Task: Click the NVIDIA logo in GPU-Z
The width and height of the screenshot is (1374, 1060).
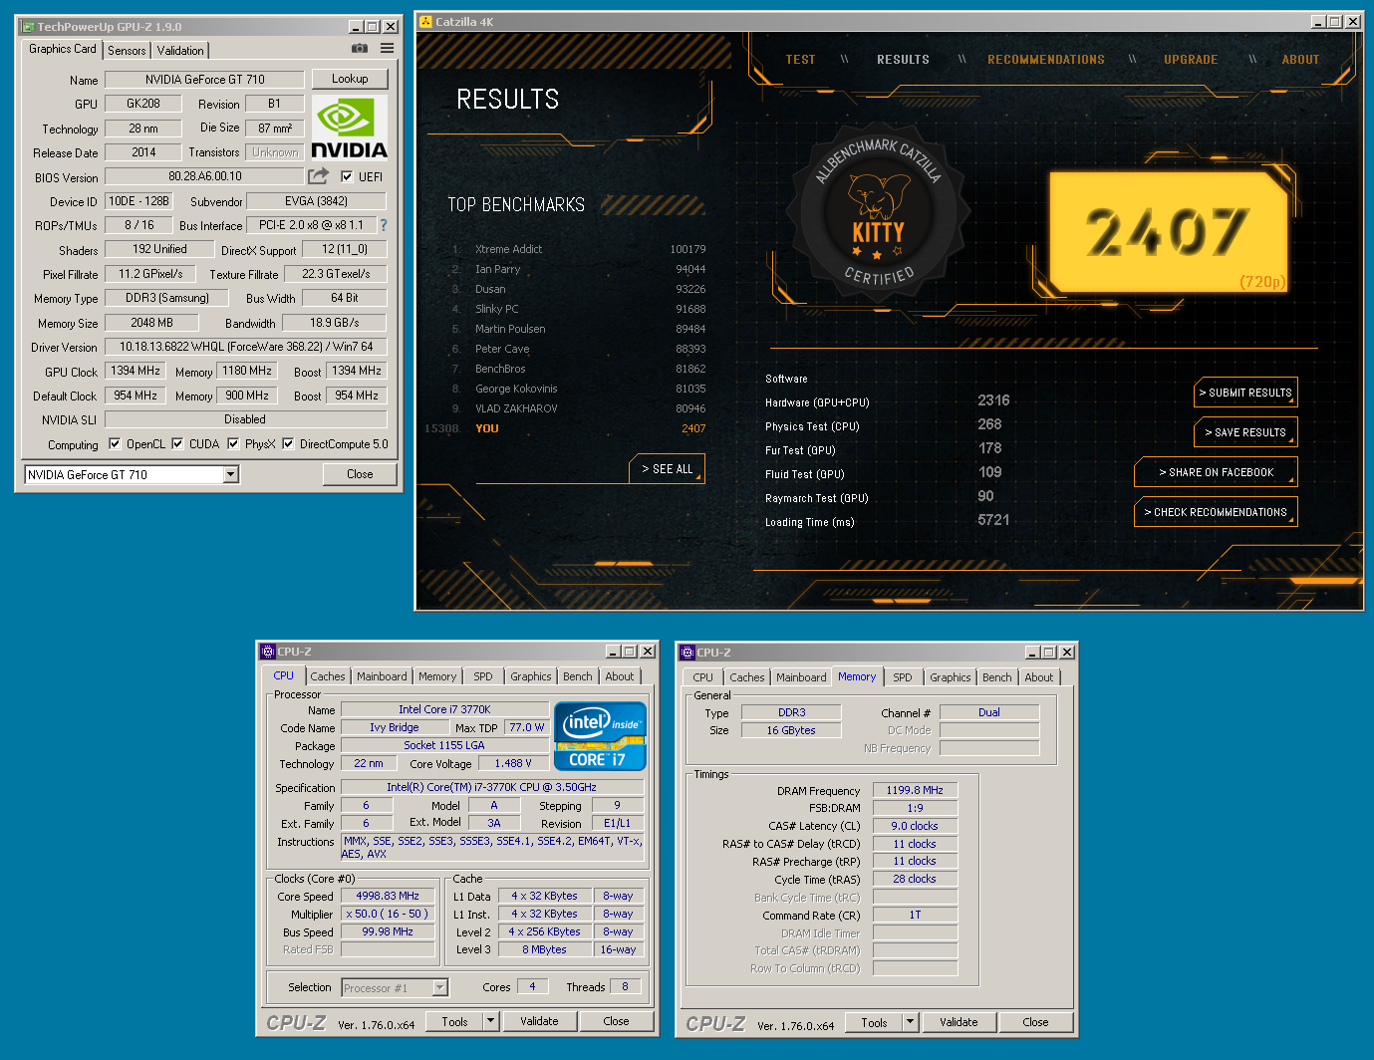Action: coord(349,128)
